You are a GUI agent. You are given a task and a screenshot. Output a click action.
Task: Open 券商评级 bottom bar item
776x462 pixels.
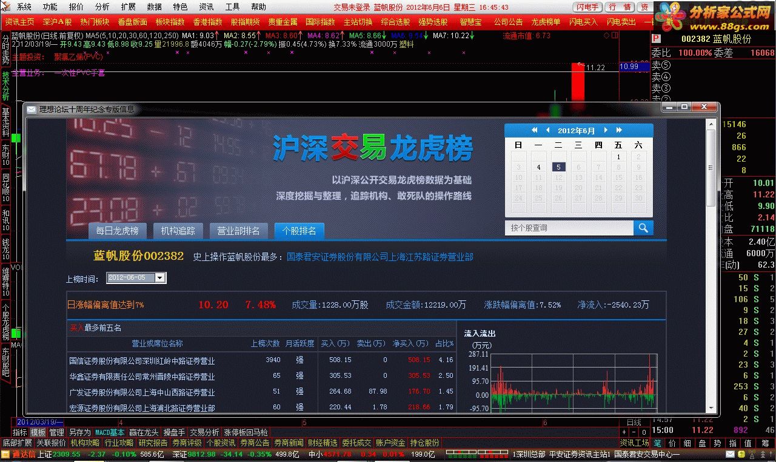click(187, 443)
